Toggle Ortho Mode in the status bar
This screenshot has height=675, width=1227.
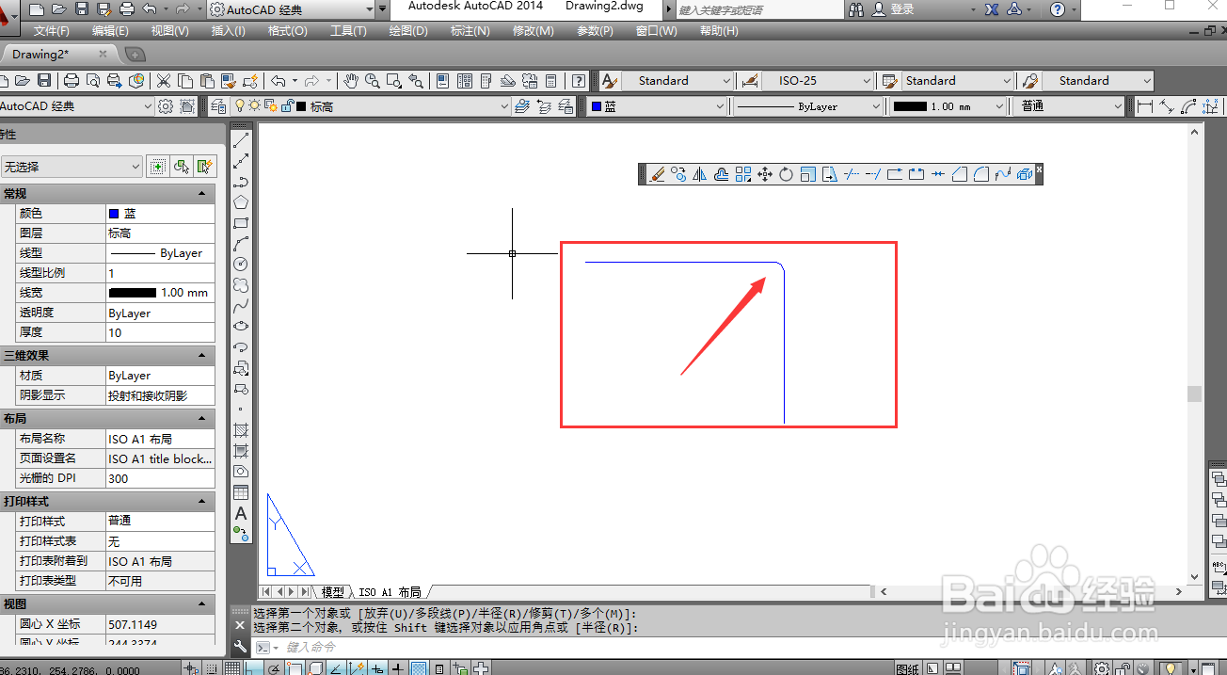(252, 667)
